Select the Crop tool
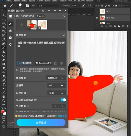The image size is (131, 136). [x=4, y=31]
